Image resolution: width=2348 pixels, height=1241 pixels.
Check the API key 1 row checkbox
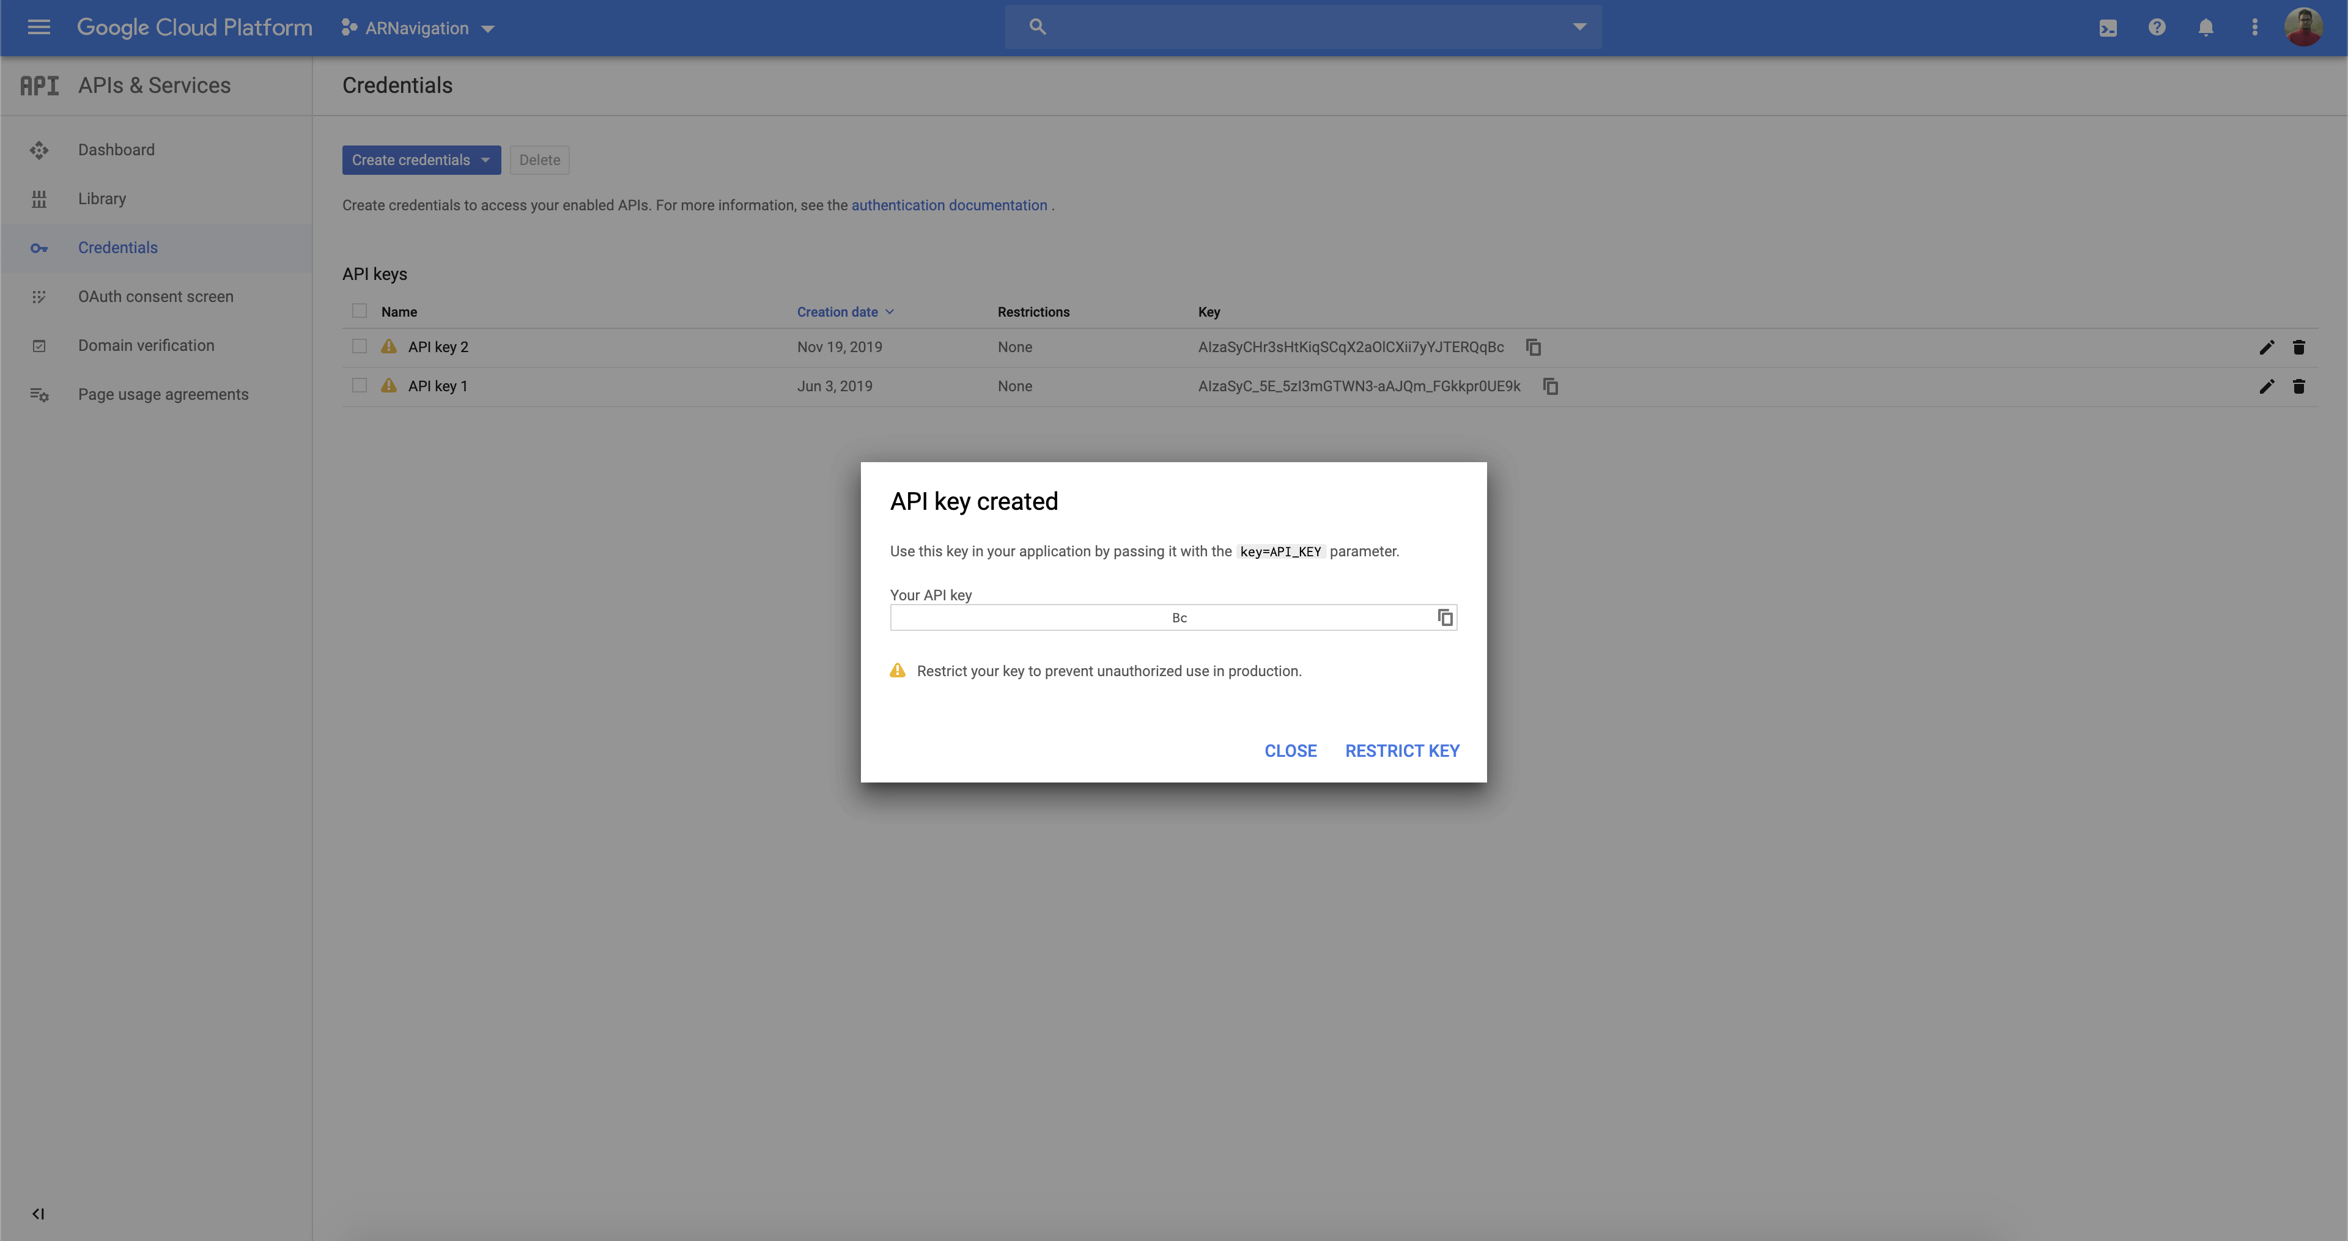[x=359, y=385]
